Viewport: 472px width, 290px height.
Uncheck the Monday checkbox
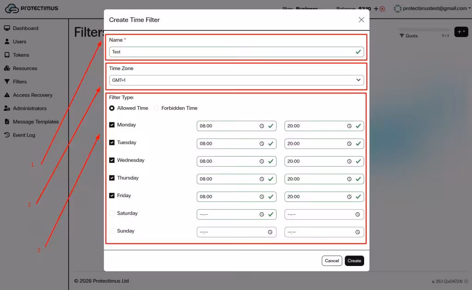112,125
